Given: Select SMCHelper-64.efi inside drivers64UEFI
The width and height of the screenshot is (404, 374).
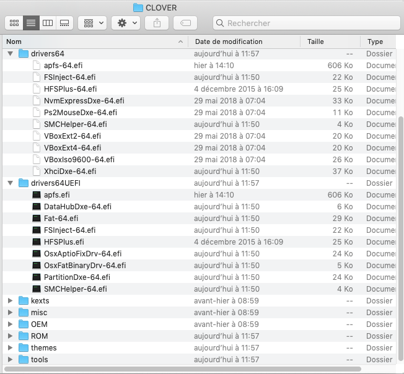Looking at the screenshot, I should tap(76, 289).
